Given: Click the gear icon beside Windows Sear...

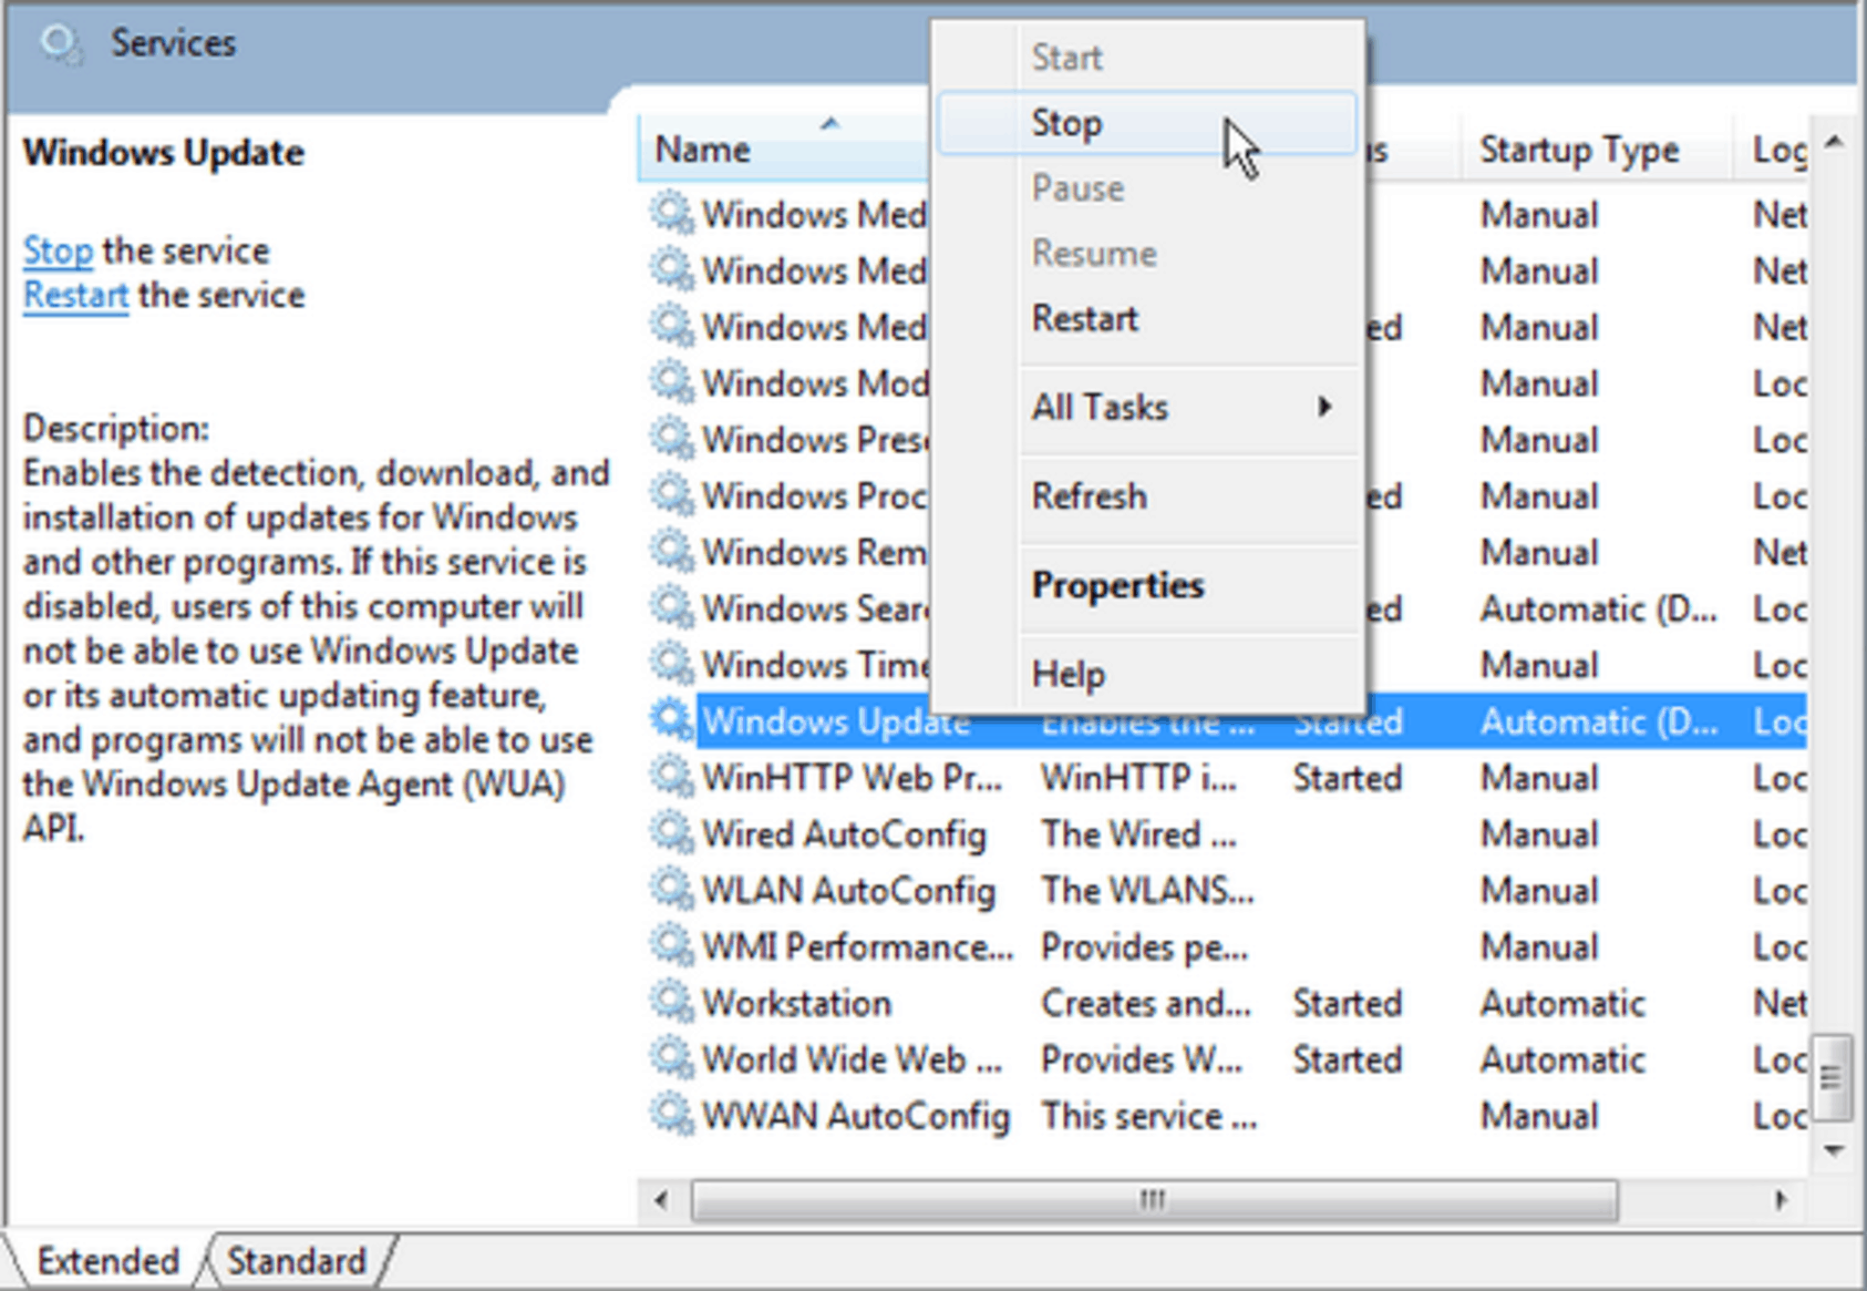Looking at the screenshot, I should [672, 608].
